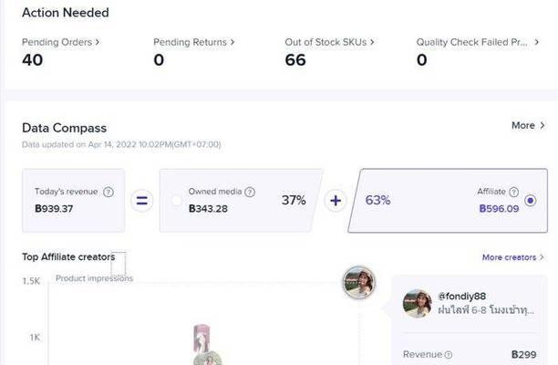Click help icon next to Affiliate label
The width and height of the screenshot is (558, 365).
click(x=513, y=192)
